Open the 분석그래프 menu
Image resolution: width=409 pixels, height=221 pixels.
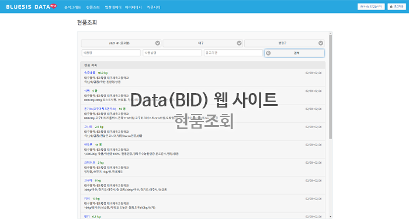(72, 7)
